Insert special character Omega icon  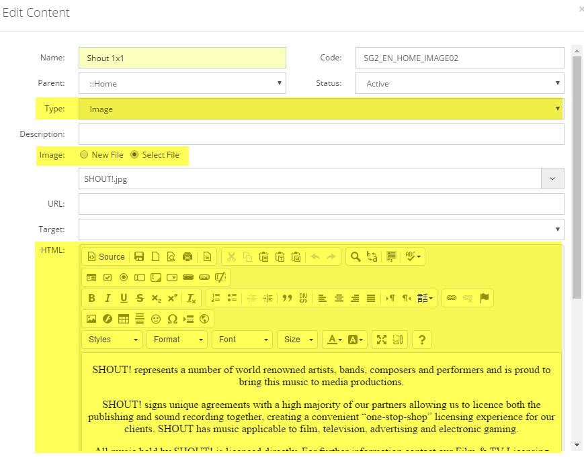click(172, 319)
